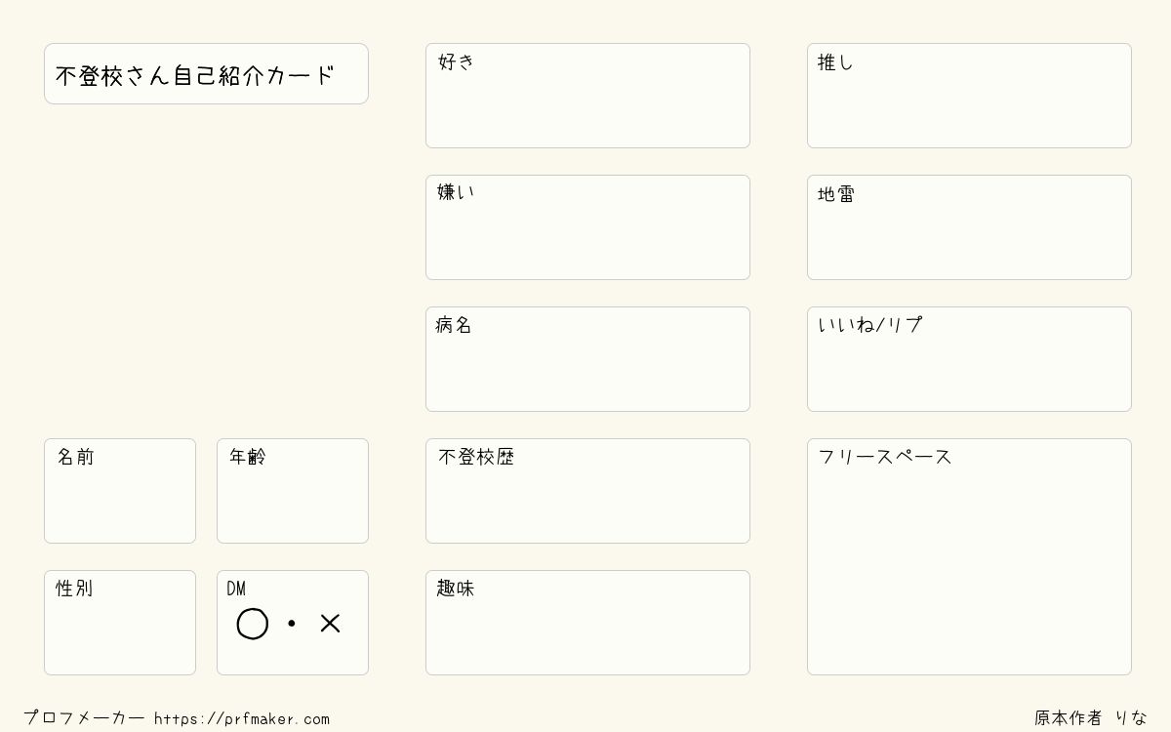The width and height of the screenshot is (1171, 732).
Task: Click the middle dot between DM options
Action: pos(291,623)
